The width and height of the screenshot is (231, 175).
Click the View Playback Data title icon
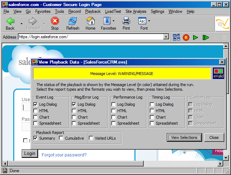(x=35, y=62)
